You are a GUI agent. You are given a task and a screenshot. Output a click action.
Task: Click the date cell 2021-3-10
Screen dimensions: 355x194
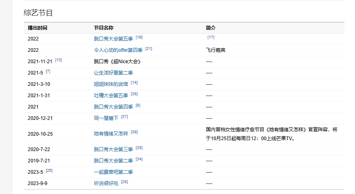[x=39, y=84]
